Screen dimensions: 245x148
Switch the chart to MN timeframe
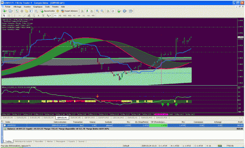[93, 15]
